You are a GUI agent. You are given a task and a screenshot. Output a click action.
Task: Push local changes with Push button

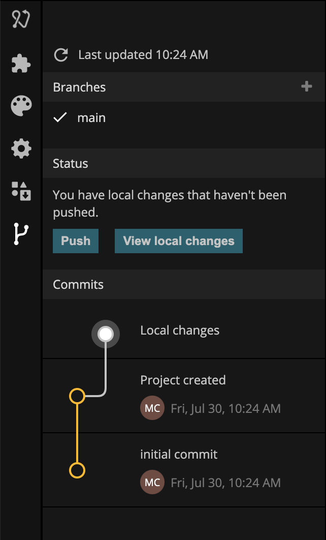76,241
